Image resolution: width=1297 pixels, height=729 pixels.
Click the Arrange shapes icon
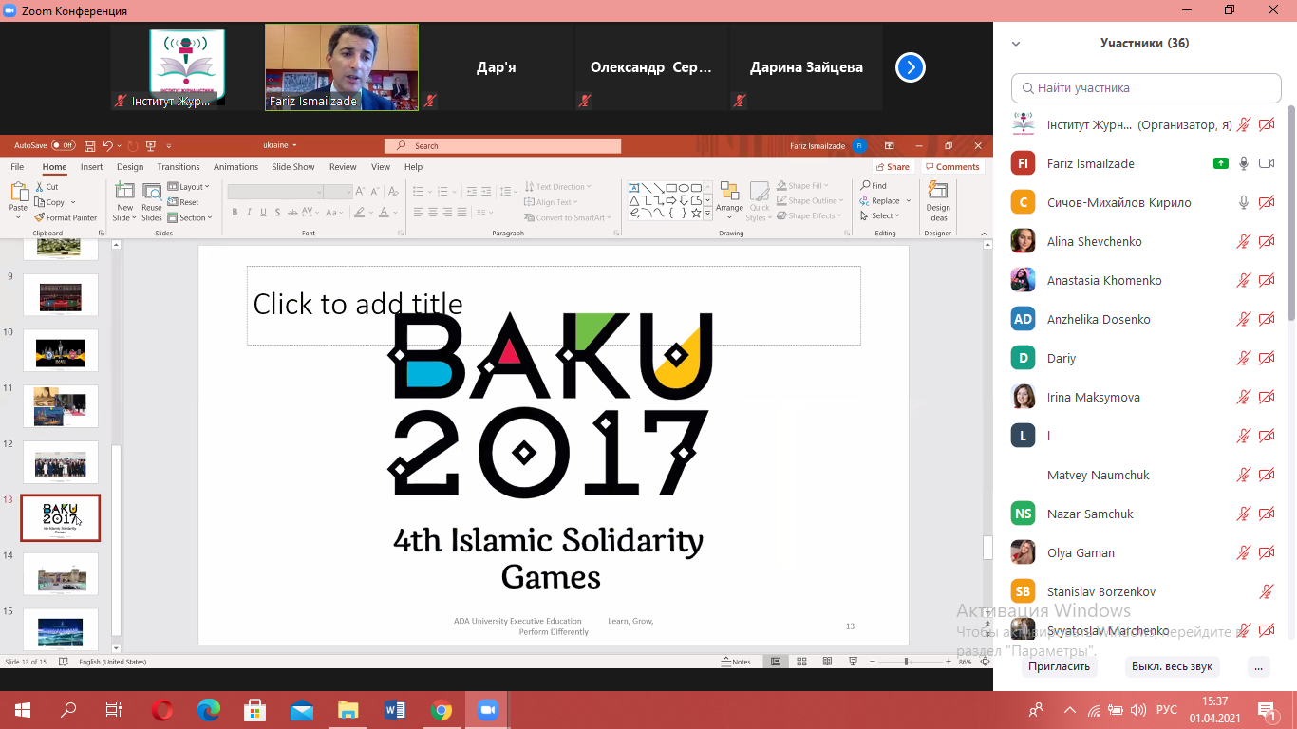(x=729, y=197)
